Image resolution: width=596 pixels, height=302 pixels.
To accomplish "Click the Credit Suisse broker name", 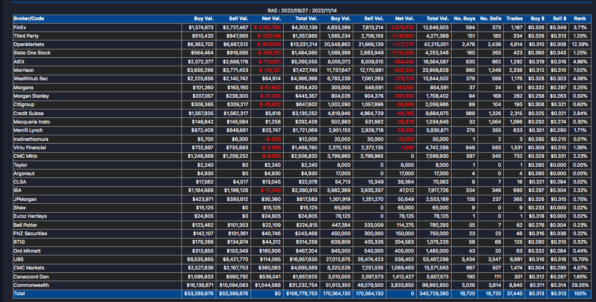I will (x=29, y=113).
